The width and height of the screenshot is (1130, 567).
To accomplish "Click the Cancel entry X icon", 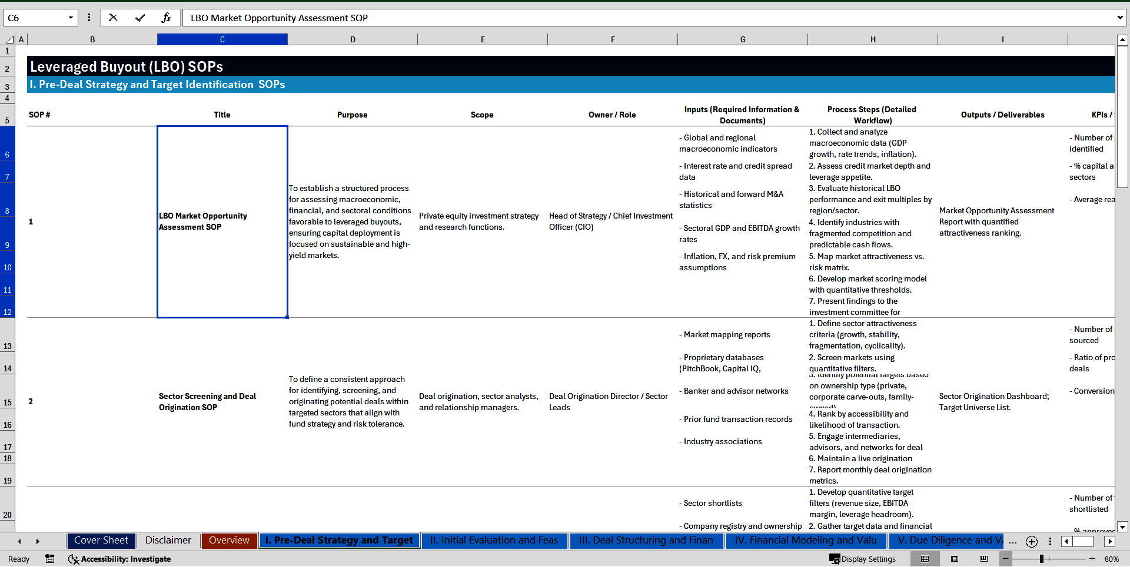I will [x=113, y=18].
